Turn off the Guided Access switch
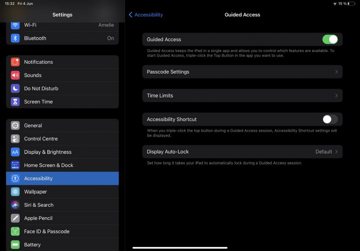360x251 pixels. pyautogui.click(x=330, y=39)
